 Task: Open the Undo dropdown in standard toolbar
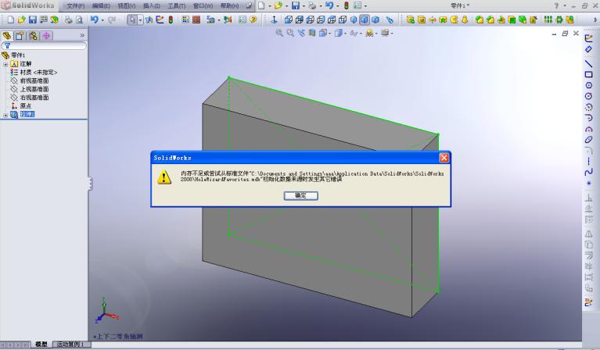[102, 20]
